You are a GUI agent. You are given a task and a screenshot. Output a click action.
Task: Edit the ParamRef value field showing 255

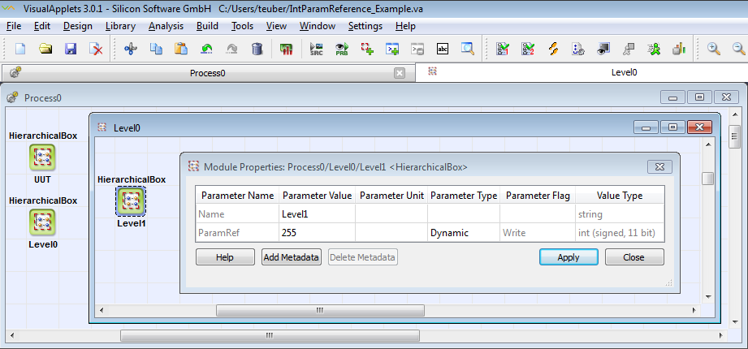click(x=317, y=234)
